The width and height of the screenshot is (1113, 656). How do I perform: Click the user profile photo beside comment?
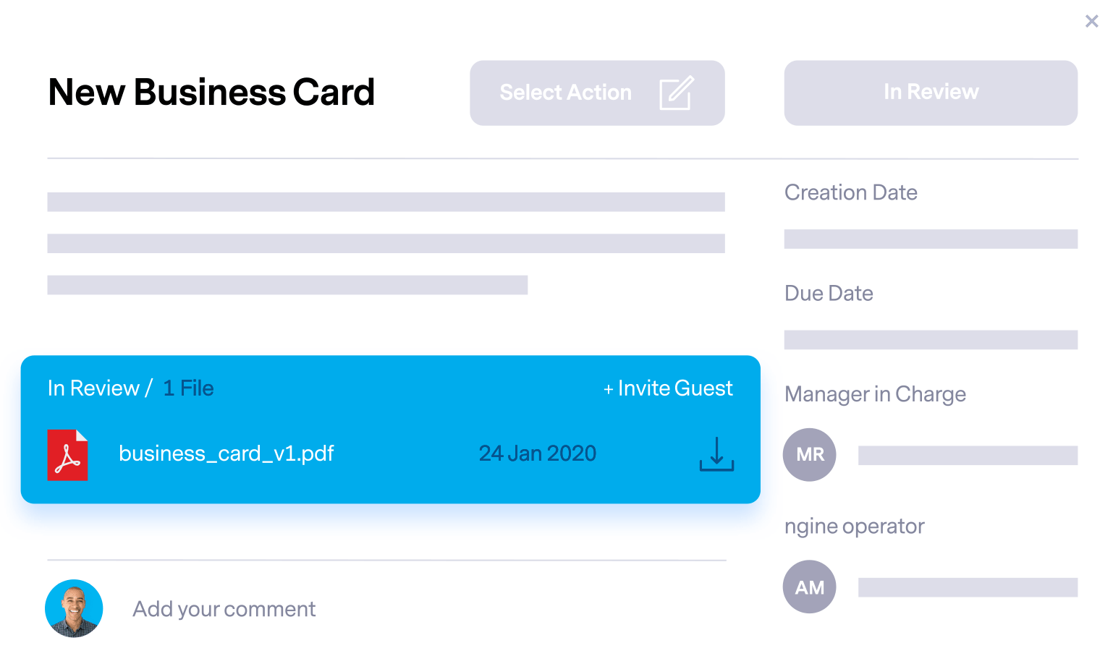tap(74, 608)
